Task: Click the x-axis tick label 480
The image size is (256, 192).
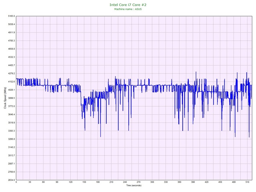Action: [x=234, y=182]
